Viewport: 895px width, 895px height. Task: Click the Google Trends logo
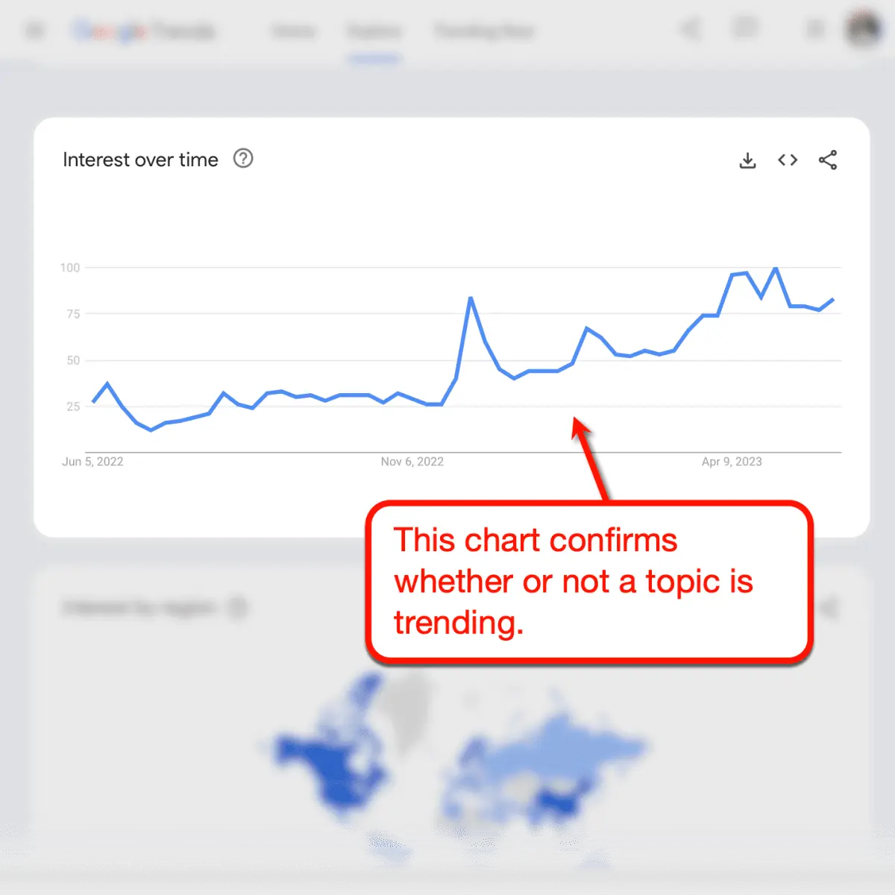point(144,31)
